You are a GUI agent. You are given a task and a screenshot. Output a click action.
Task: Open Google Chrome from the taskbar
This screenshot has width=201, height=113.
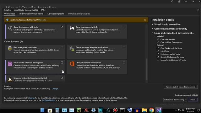click(x=151, y=110)
